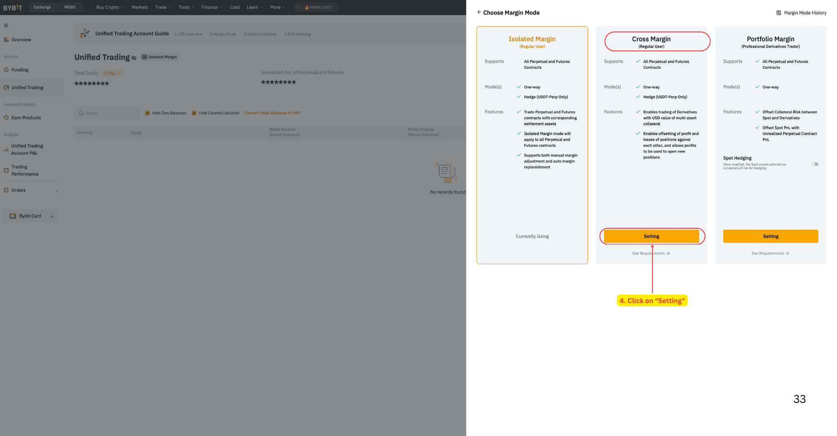Switch to Exchange tab
The height and width of the screenshot is (436, 837).
[x=42, y=7]
